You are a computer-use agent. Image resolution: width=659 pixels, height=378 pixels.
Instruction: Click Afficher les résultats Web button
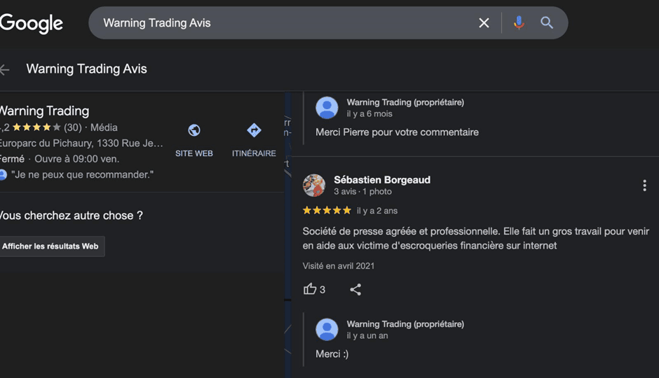[50, 246]
